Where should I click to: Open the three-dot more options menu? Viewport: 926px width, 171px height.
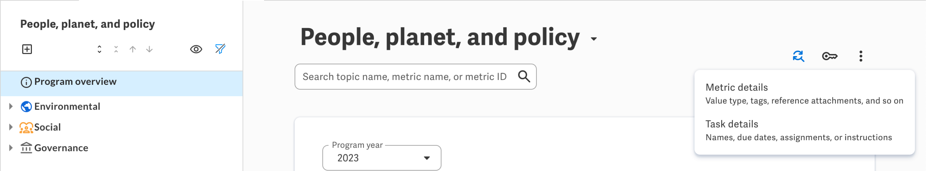[x=860, y=56]
